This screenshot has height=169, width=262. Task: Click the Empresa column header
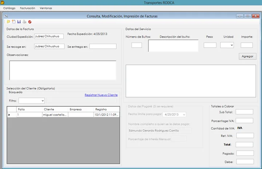(81, 109)
